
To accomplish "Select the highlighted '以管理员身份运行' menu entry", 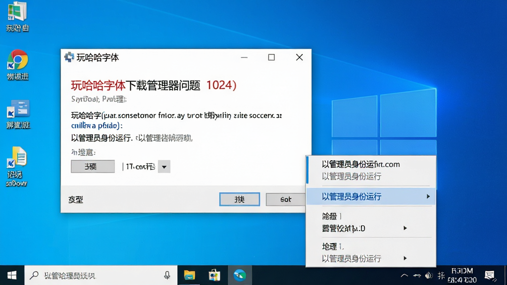I will click(371, 196).
